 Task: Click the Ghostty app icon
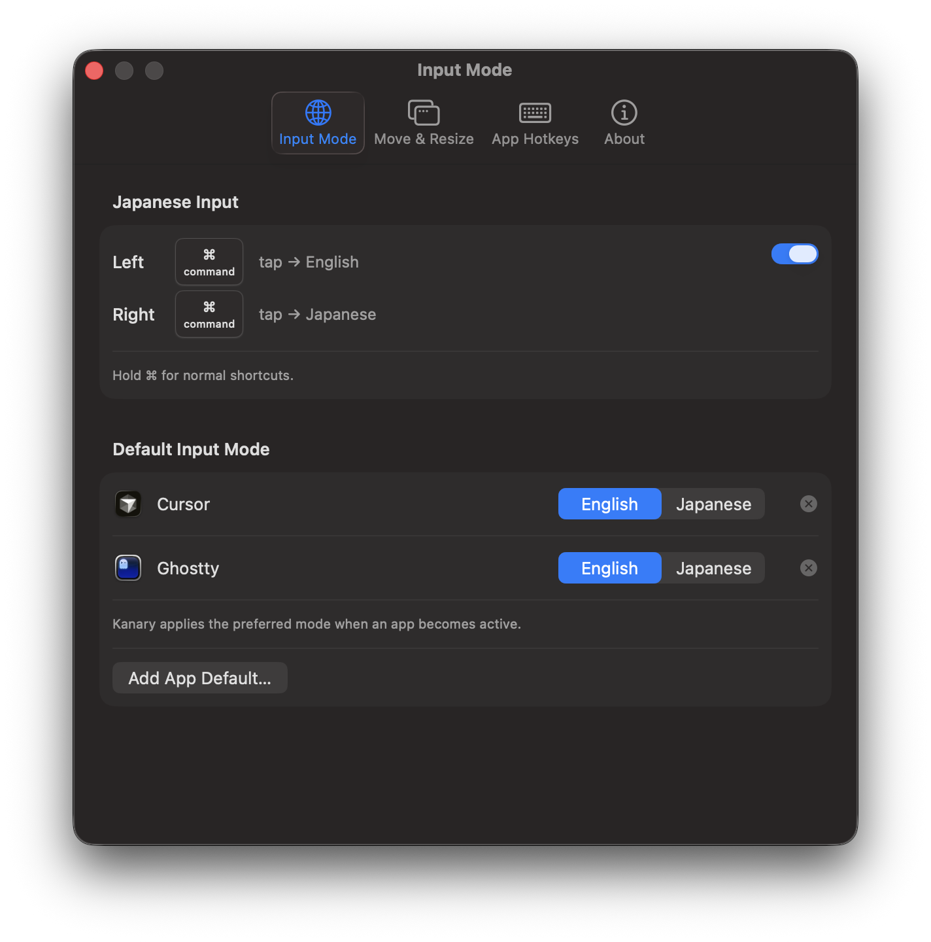pyautogui.click(x=128, y=568)
